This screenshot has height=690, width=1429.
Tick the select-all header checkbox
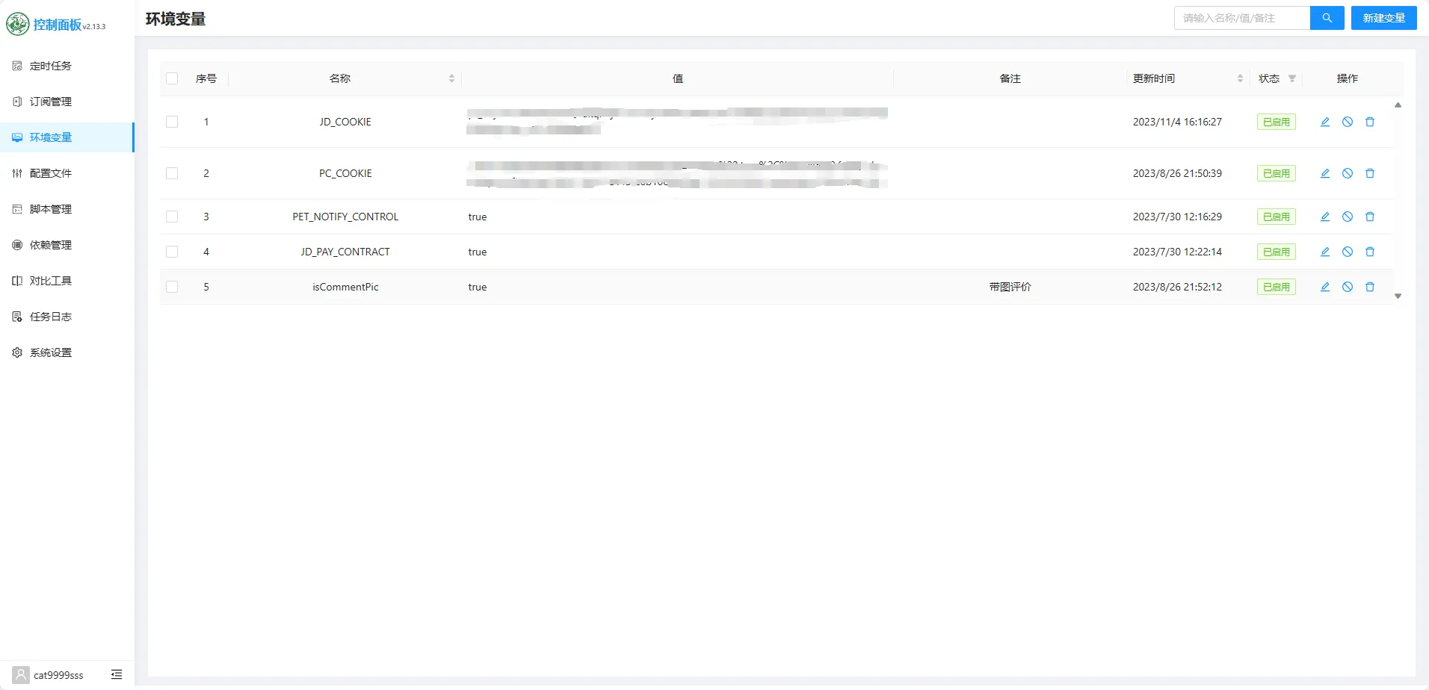coord(172,78)
